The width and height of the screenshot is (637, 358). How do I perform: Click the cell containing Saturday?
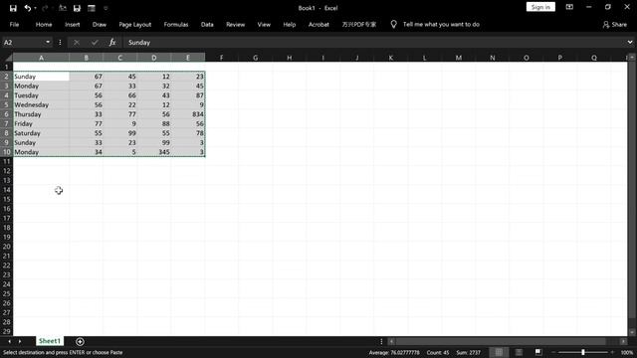pyautogui.click(x=41, y=133)
